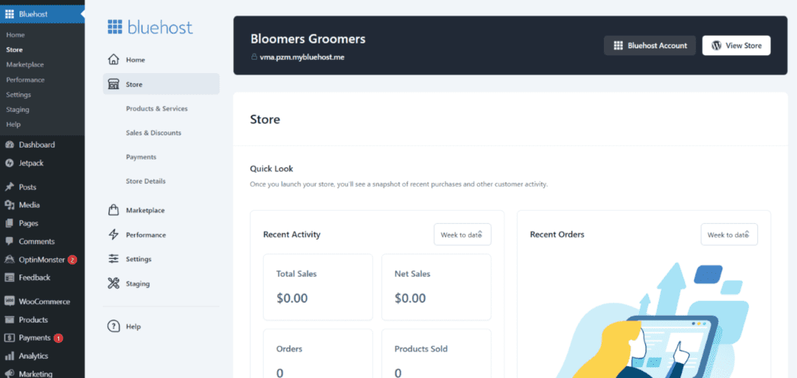Click the View Store button

[736, 46]
